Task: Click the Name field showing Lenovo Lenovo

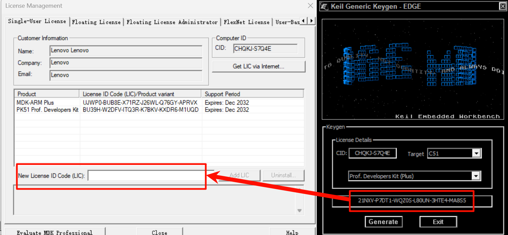Action: (x=126, y=51)
